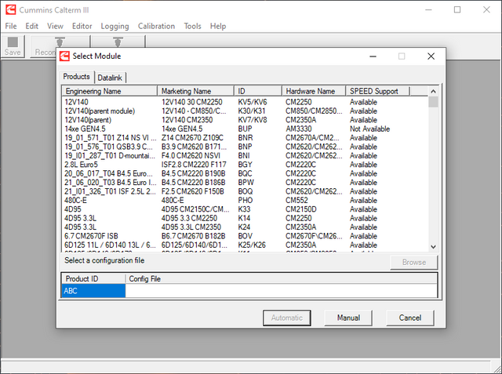This screenshot has width=502, height=374.
Task: Select the 21_I01_326_T01 ISF 2.5L row
Action: pos(245,191)
